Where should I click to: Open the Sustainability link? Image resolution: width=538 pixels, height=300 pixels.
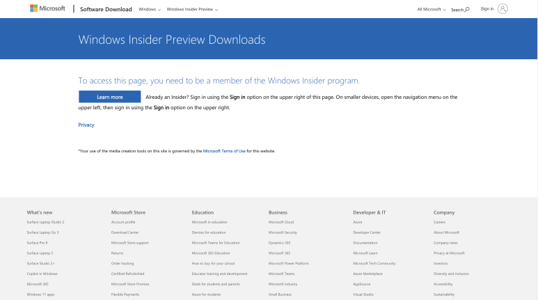tap(444, 294)
